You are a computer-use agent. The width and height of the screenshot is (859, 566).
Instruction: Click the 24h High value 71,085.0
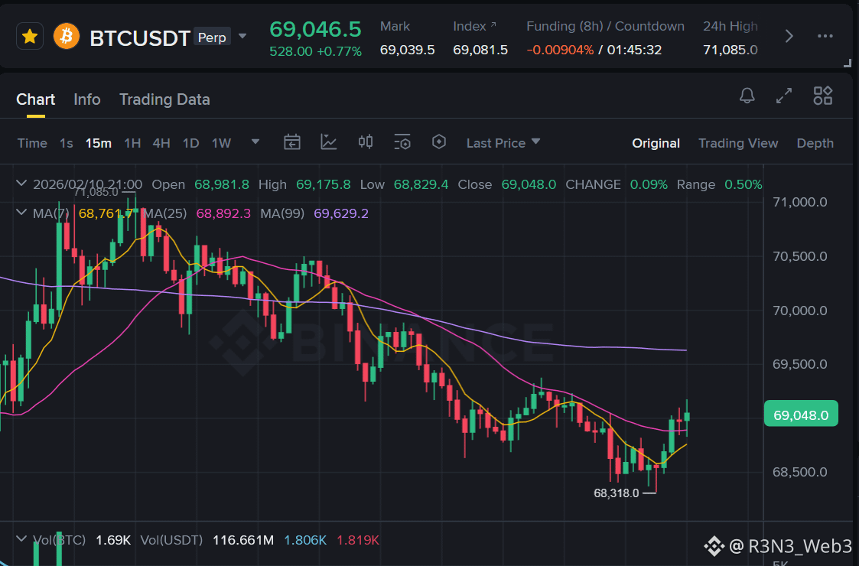coord(730,50)
